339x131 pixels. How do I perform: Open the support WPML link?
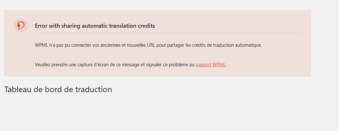(x=210, y=65)
